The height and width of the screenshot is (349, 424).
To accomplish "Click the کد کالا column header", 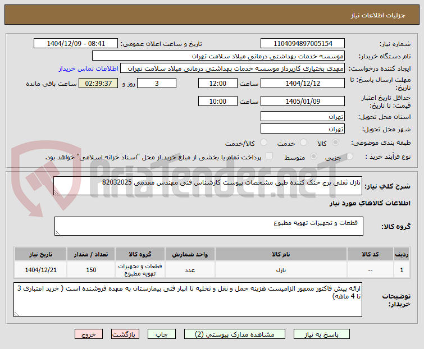I will [x=370, y=254].
